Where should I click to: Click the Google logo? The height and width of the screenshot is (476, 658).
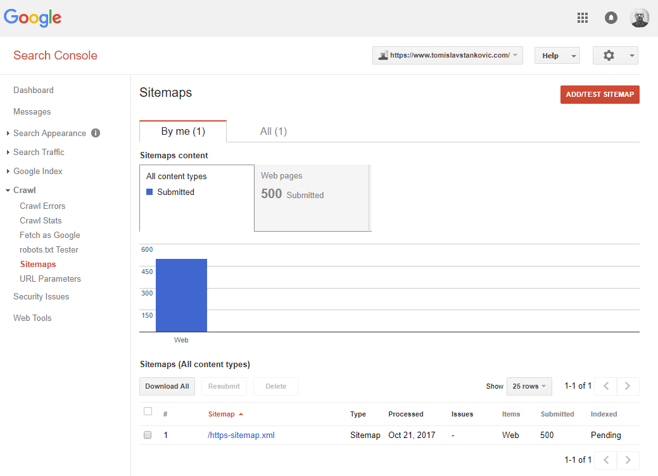point(33,18)
